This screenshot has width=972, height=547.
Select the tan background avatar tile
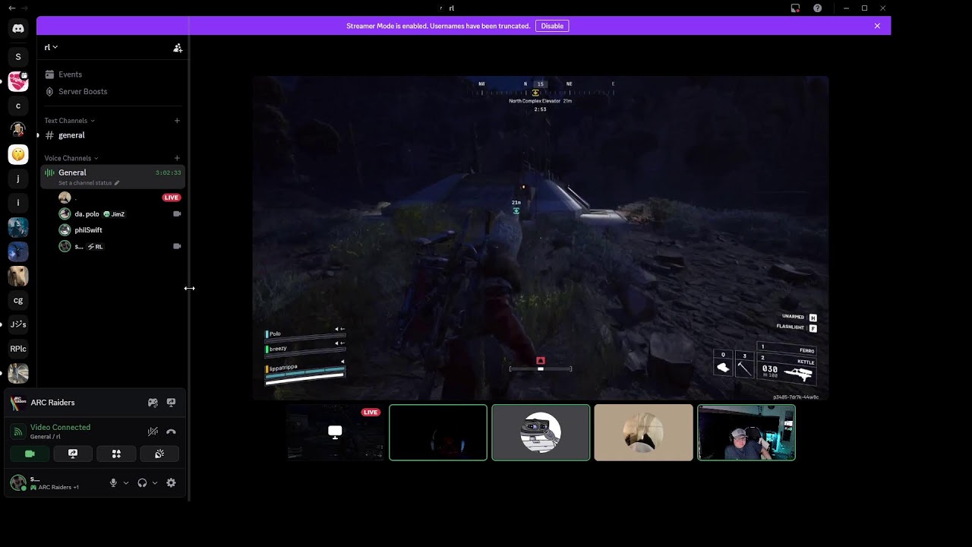643,432
